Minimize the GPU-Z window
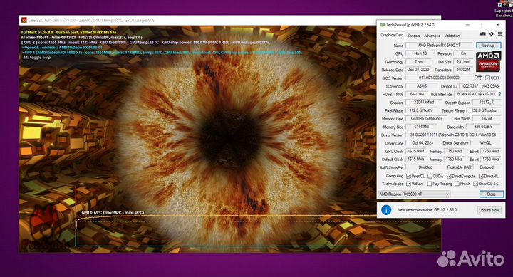 (x=467, y=25)
